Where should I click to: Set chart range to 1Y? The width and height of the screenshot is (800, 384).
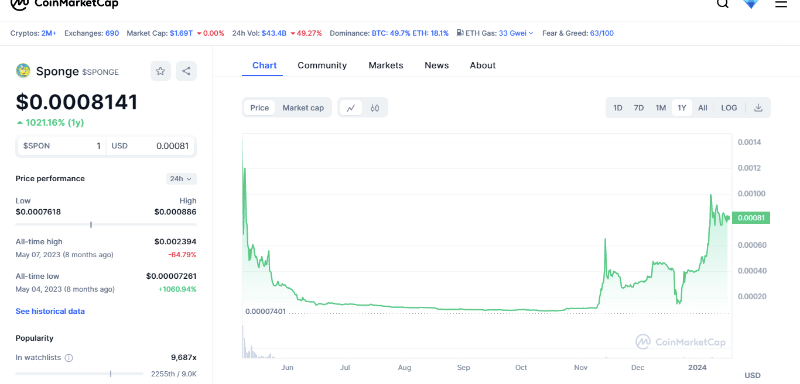682,108
